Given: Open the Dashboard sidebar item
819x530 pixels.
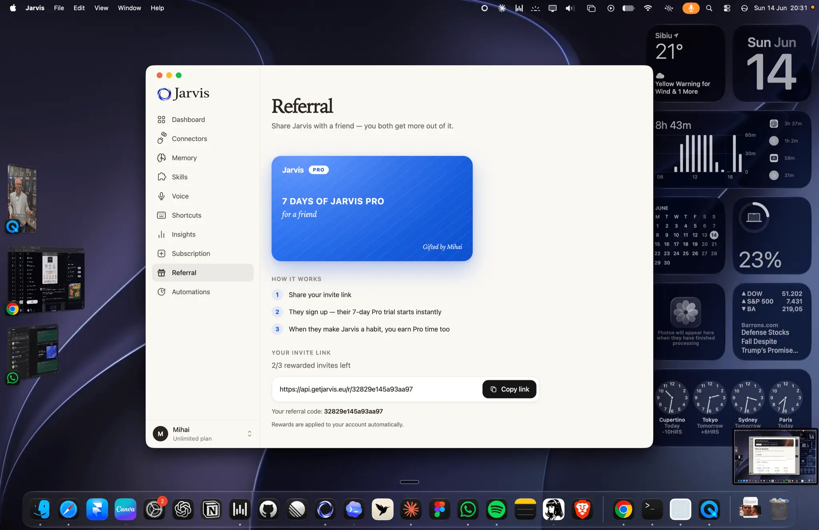Looking at the screenshot, I should [x=202, y=120].
